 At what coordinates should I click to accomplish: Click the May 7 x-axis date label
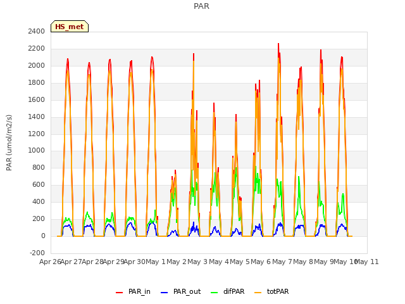(282, 262)
